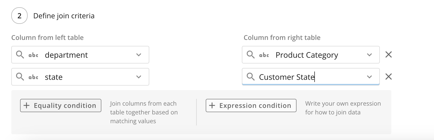Click the search icon in Product Category field
The width and height of the screenshot is (434, 140).
coord(250,54)
